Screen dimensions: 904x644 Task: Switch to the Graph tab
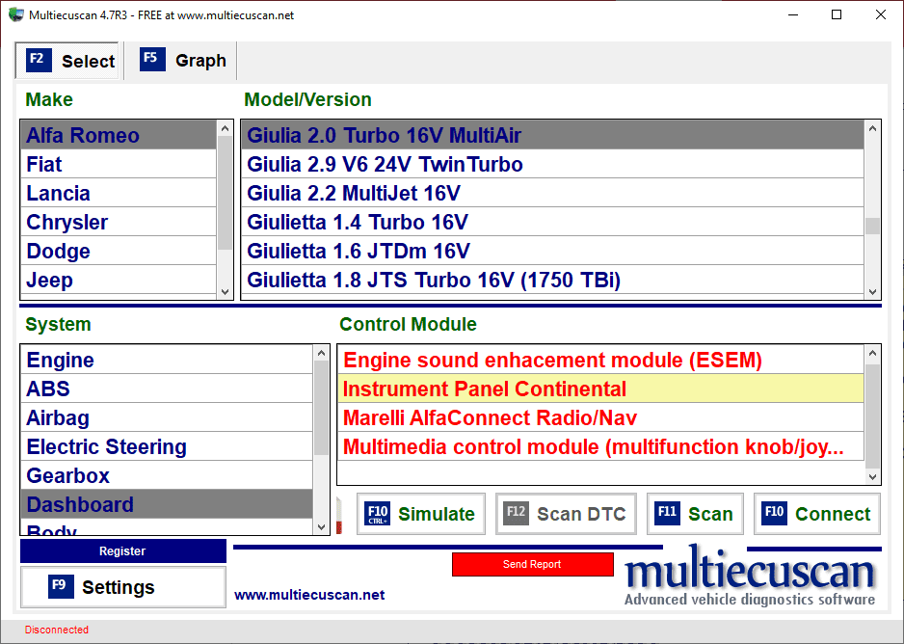click(x=181, y=60)
